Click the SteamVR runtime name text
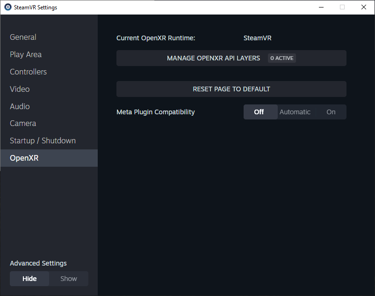The image size is (375, 296). click(x=257, y=38)
